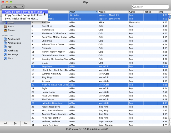
Task: Select the song Rock Me
Action: tap(99, 22)
